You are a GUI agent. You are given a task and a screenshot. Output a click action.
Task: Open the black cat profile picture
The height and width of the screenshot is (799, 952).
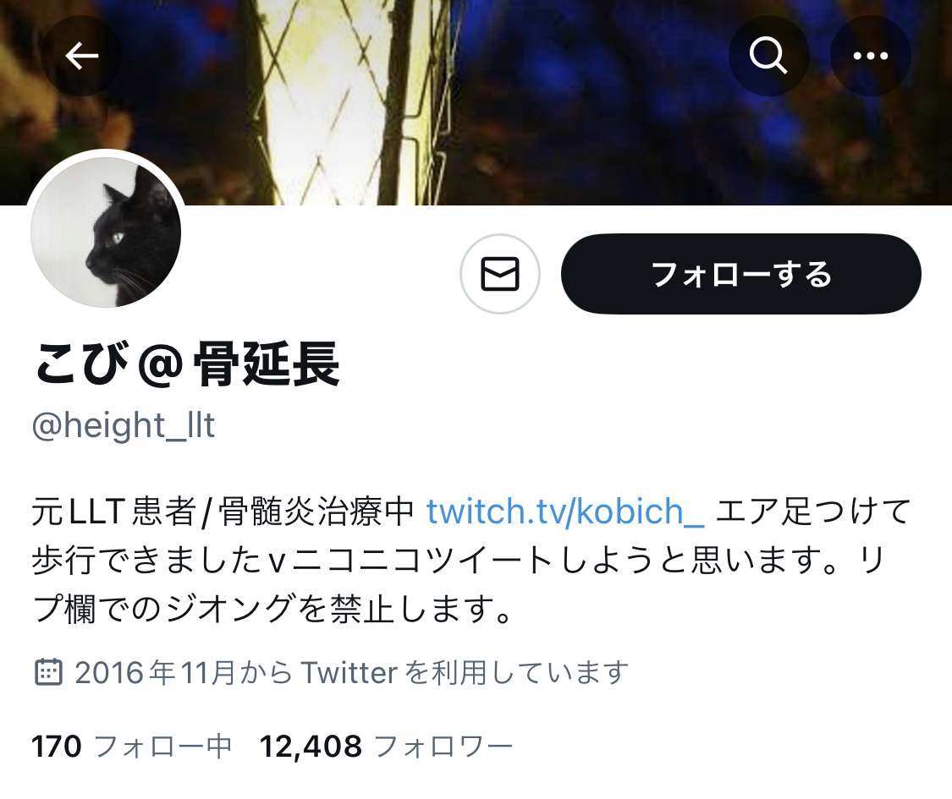pos(105,231)
